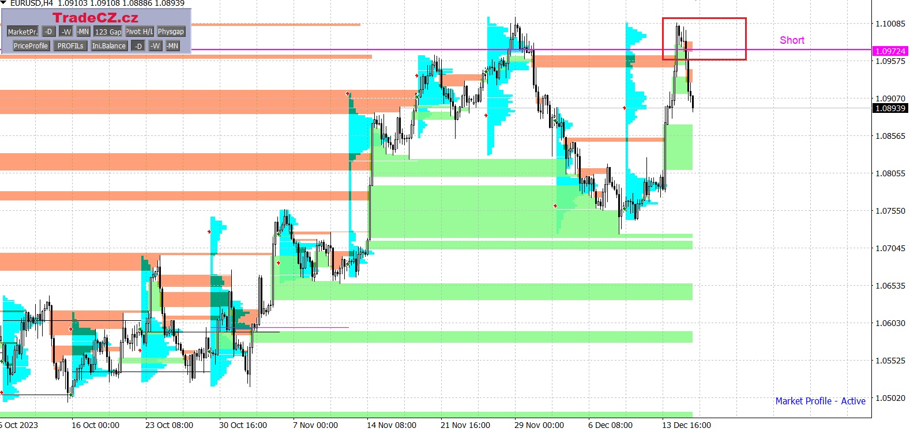Image resolution: width=910 pixels, height=432 pixels.
Task: Click the -D button right of Ini.Balance
Action: click(x=138, y=46)
